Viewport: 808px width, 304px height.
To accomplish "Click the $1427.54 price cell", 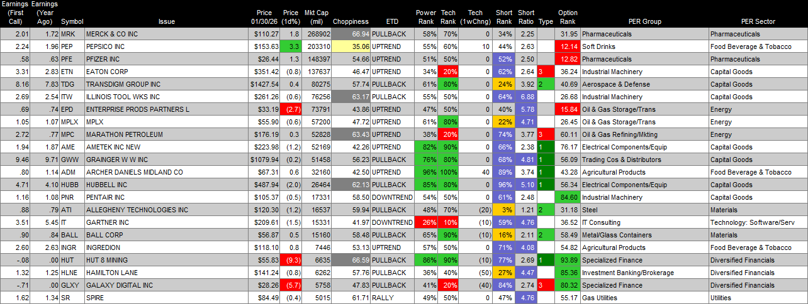I will coord(264,84).
